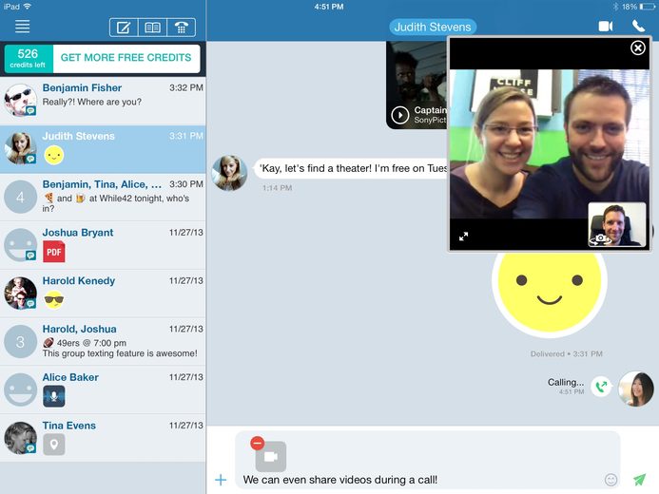
Task: Open the PDF attachment from Joshua Bryant
Action: tap(54, 252)
